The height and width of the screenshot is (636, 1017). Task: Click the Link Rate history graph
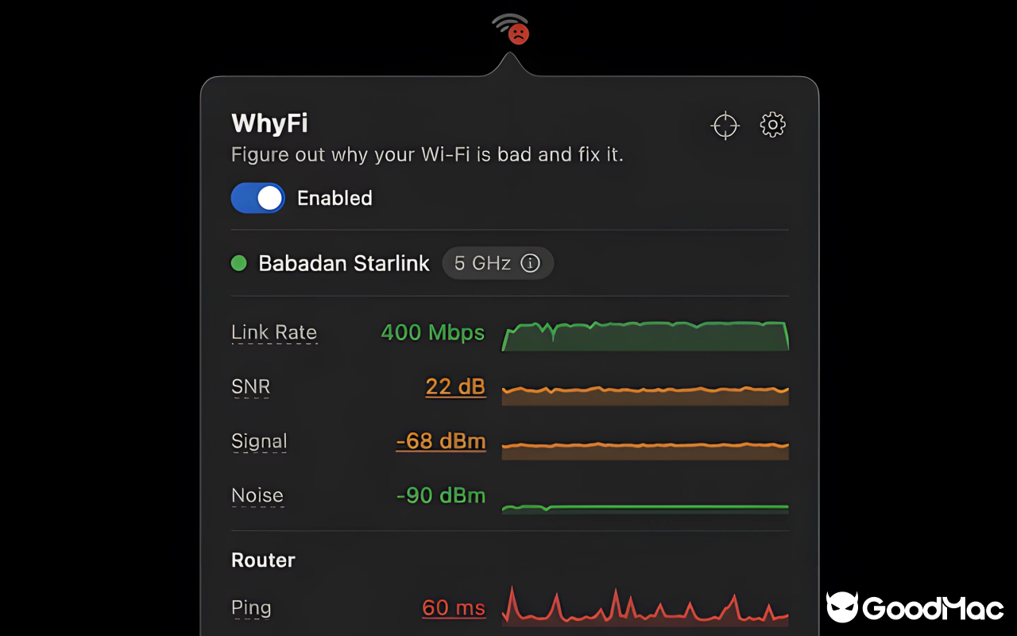645,334
